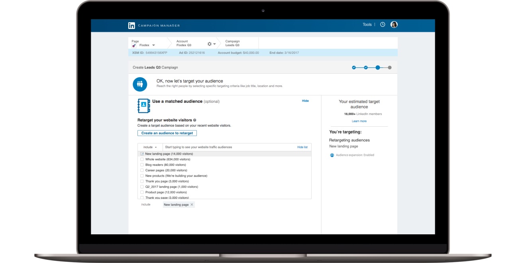Select the Blog readers checkbox
Screen dimensions: 526x263
[142, 165]
